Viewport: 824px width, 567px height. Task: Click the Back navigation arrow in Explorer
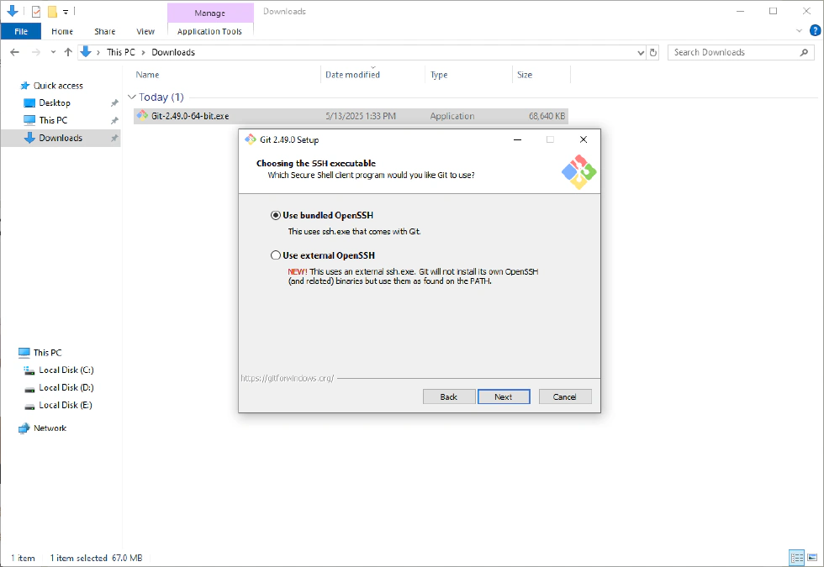[14, 52]
